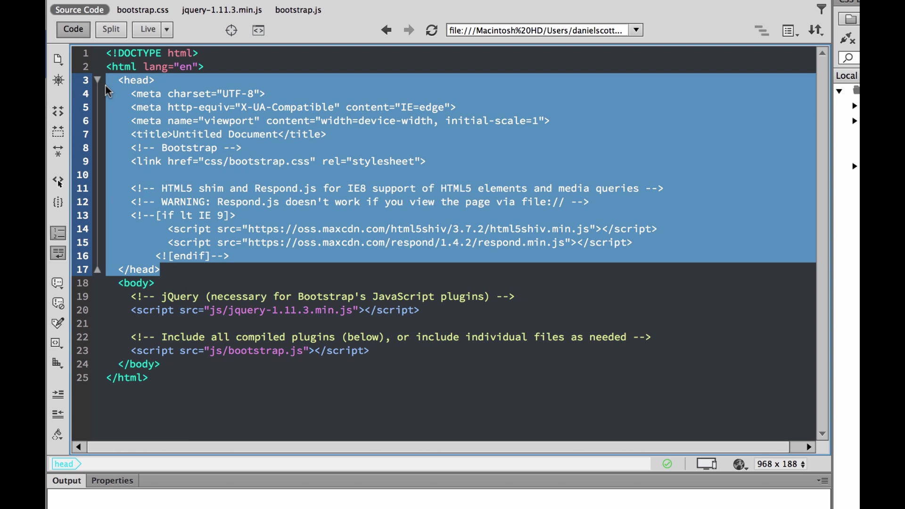The width and height of the screenshot is (905, 509).
Task: Activate the Inspect mode crosshair icon
Action: 231,30
